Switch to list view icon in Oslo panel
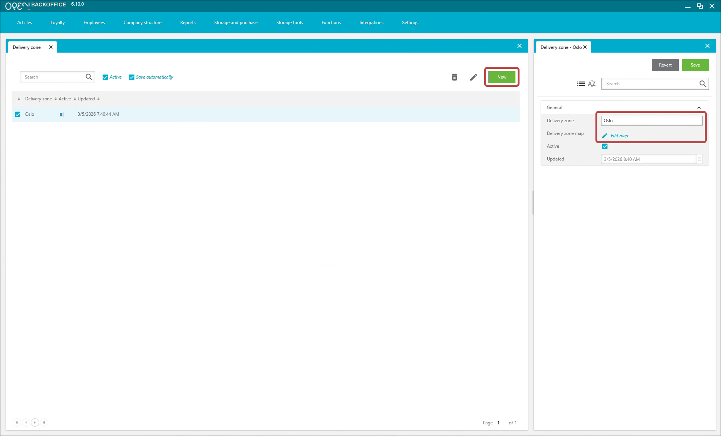The image size is (721, 436). (581, 84)
